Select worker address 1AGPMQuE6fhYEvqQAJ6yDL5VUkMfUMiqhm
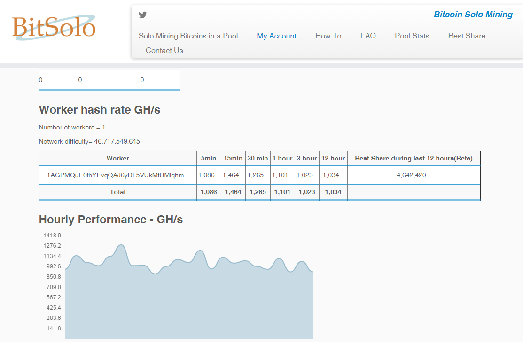Viewport: 523px width, 342px height. click(x=116, y=175)
